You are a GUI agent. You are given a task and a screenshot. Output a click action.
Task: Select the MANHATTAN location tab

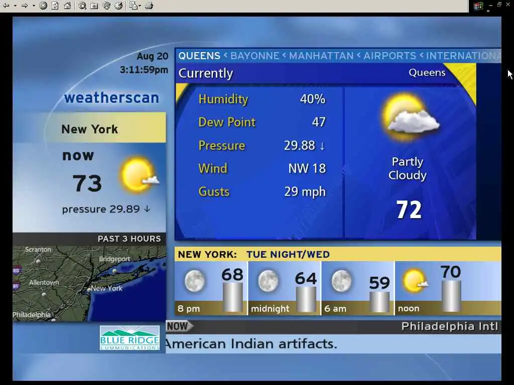click(x=321, y=56)
